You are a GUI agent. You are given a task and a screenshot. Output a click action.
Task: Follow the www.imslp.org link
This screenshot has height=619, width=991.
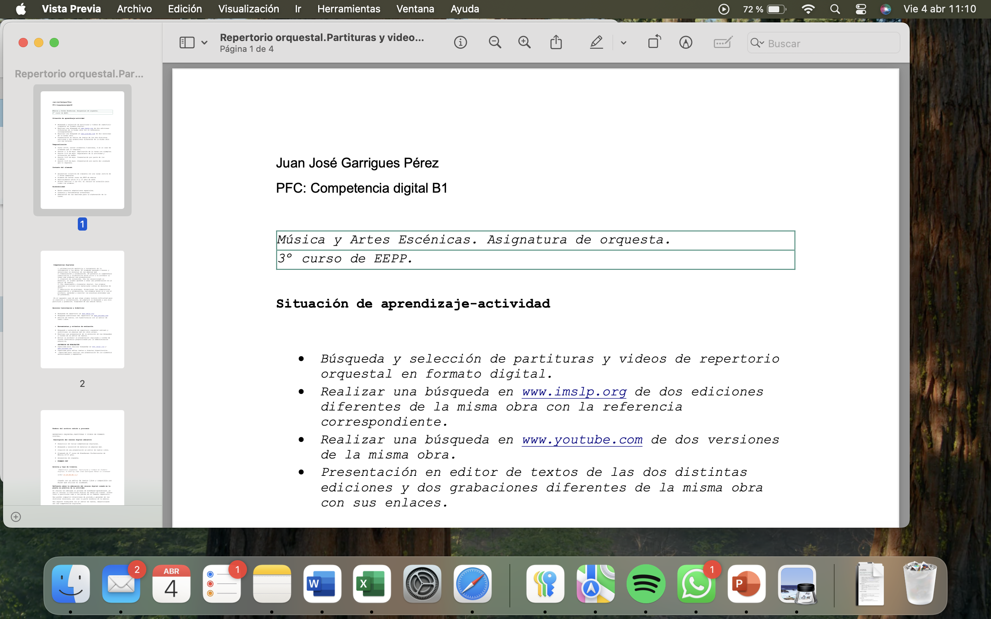[574, 392]
